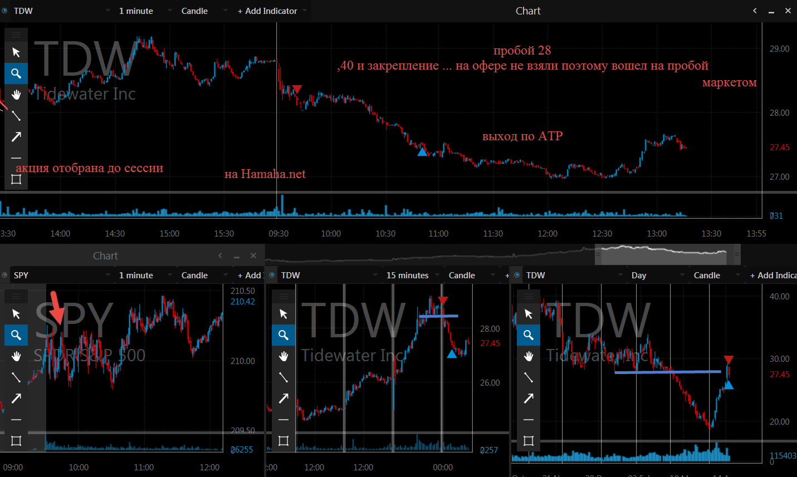Select the rectangle tool in the TDW Day chart
This screenshot has height=477, width=797.
coord(529,441)
